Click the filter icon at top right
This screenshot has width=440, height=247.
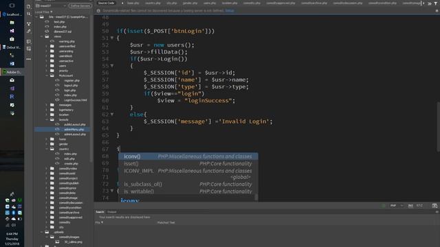(x=436, y=3)
